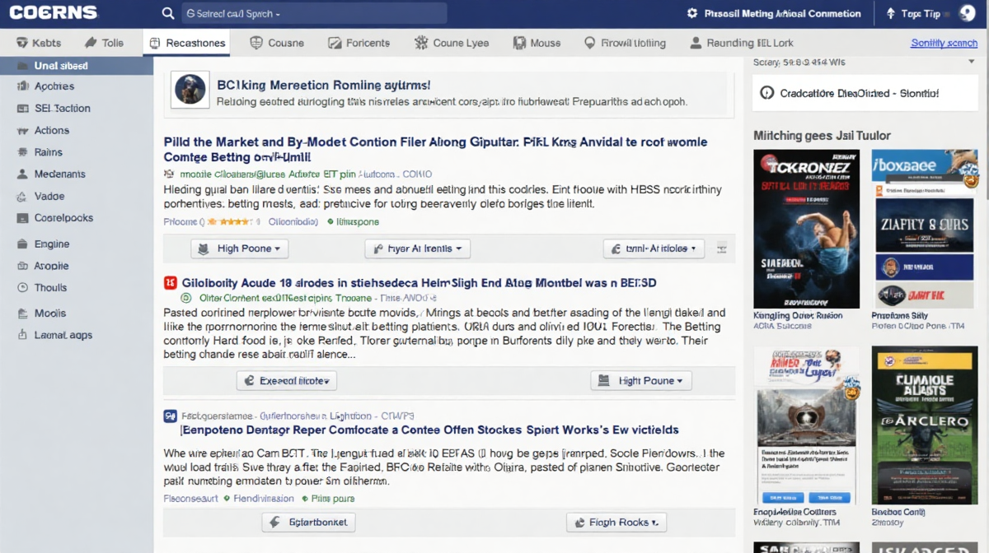This screenshot has width=989, height=553.
Task: Click the search magnifier icon in header
Action: (x=168, y=13)
